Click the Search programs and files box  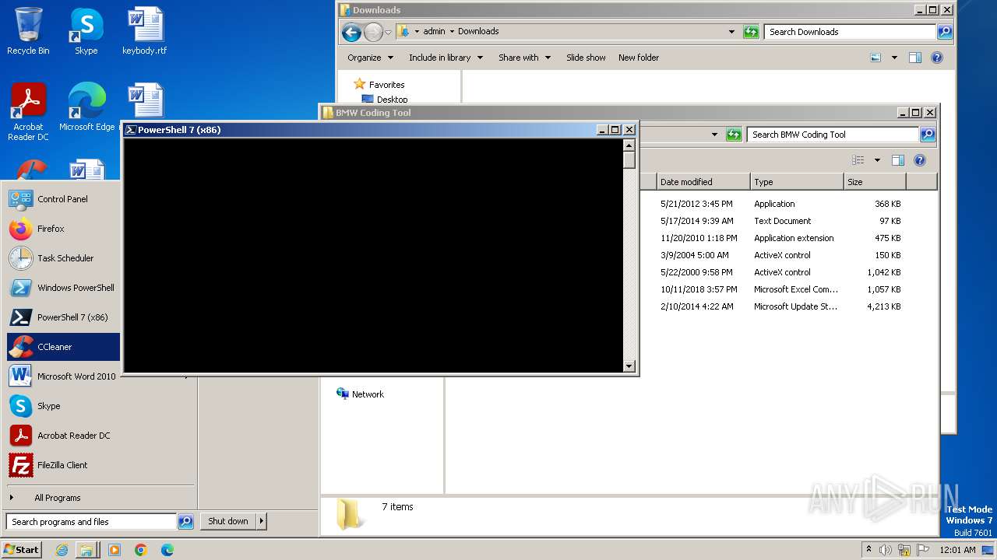pos(91,522)
